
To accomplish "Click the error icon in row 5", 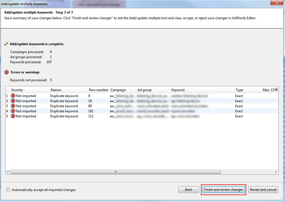I will (x=13, y=116).
